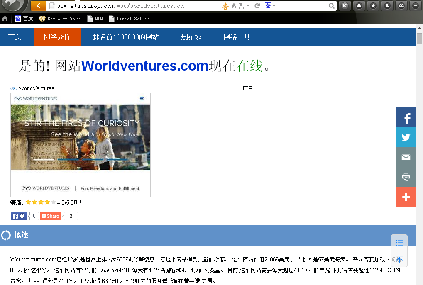Click the address bar URL field
Viewport: 423px width, 285px height.
point(135,6)
